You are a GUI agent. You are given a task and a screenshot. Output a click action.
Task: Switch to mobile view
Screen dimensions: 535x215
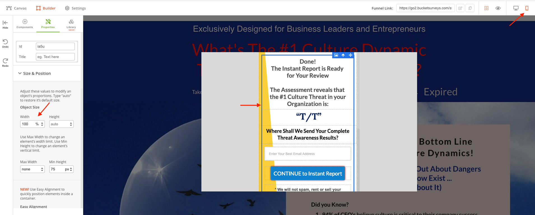(527, 8)
